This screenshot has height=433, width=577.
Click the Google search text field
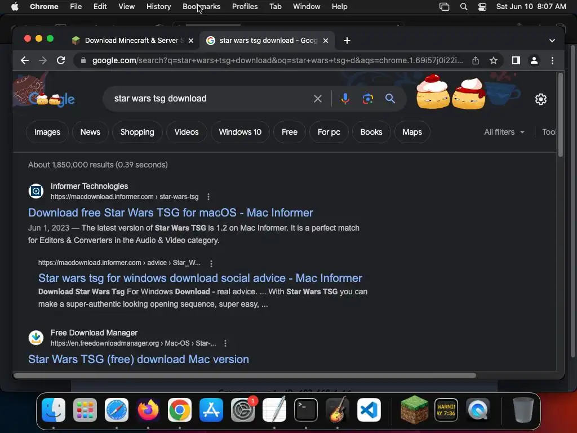(210, 99)
